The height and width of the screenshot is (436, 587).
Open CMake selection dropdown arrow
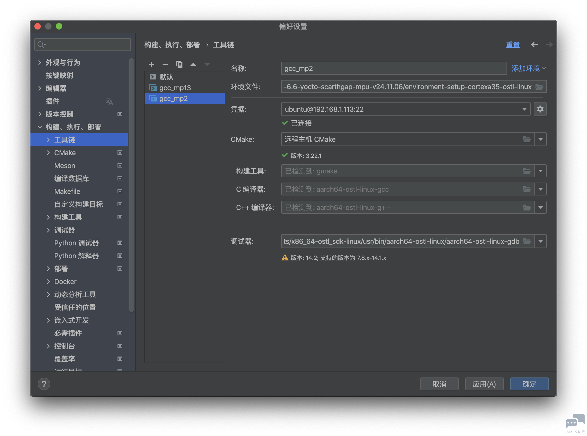541,139
